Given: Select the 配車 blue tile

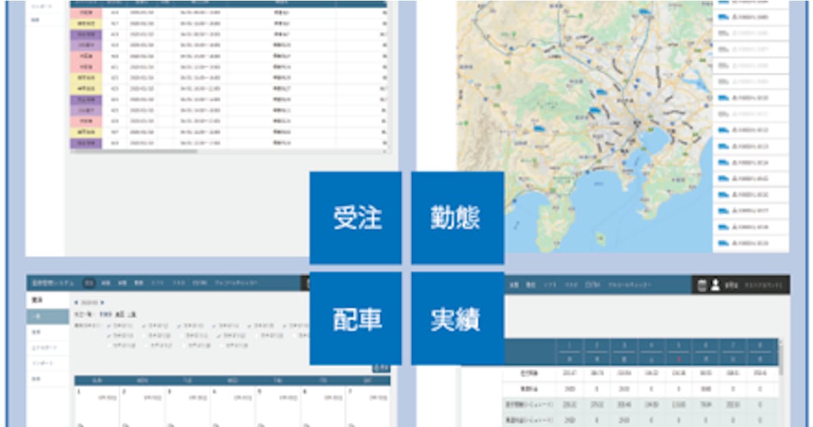Looking at the screenshot, I should (x=356, y=319).
